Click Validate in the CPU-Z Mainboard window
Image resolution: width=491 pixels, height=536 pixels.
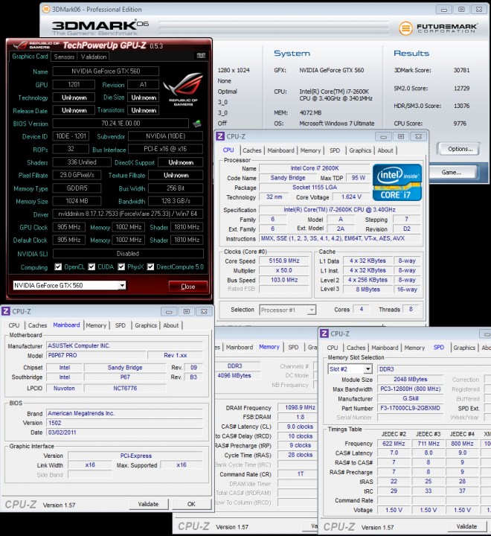coord(148,504)
